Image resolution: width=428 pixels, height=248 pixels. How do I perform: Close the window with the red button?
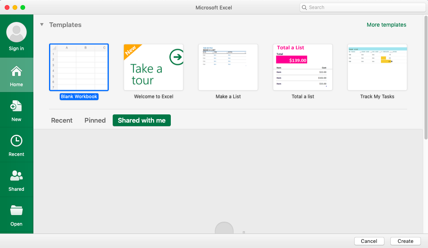7,7
